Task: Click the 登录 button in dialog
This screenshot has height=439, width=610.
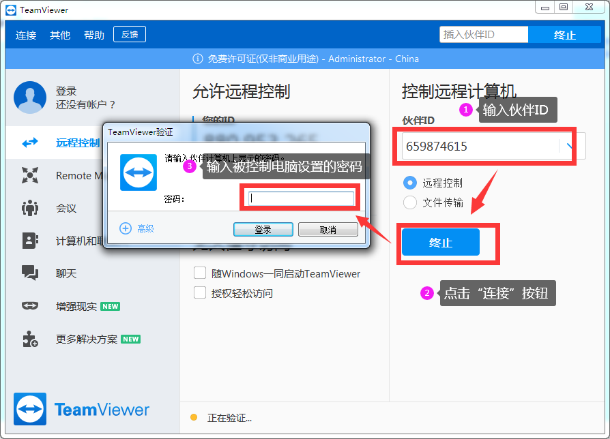Action: (x=263, y=230)
